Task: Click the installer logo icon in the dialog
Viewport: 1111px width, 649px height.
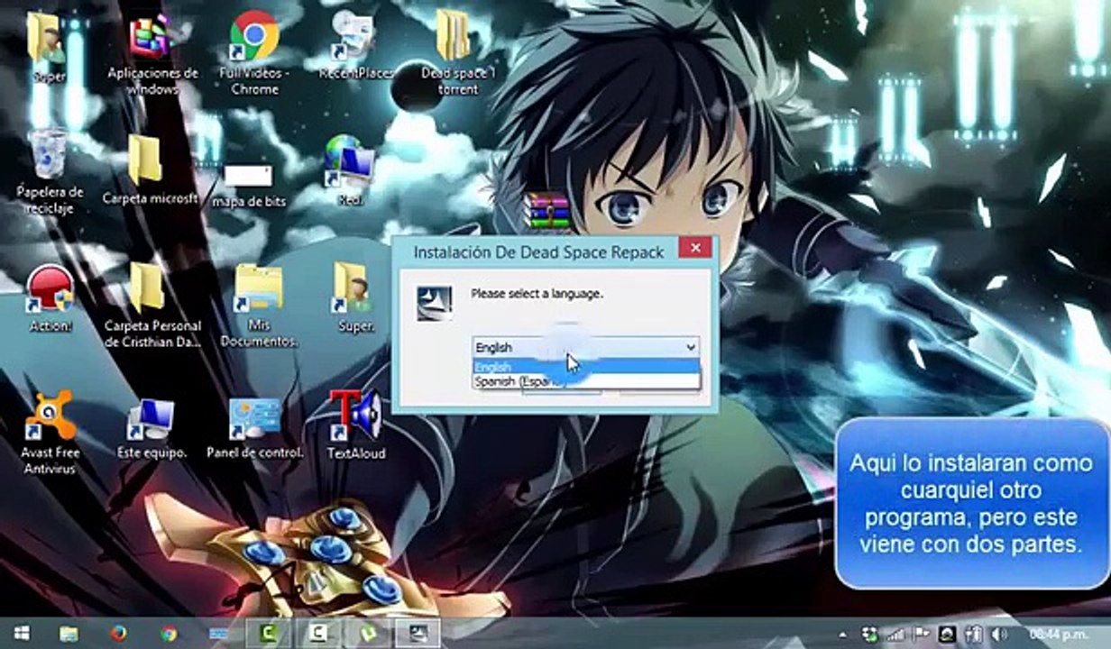Action: pyautogui.click(x=434, y=303)
